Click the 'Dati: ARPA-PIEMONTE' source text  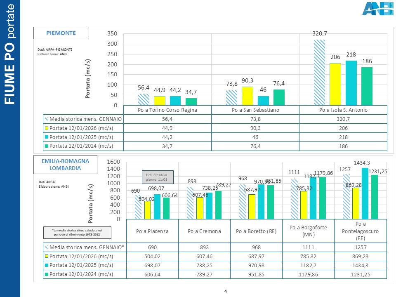pyautogui.click(x=55, y=49)
